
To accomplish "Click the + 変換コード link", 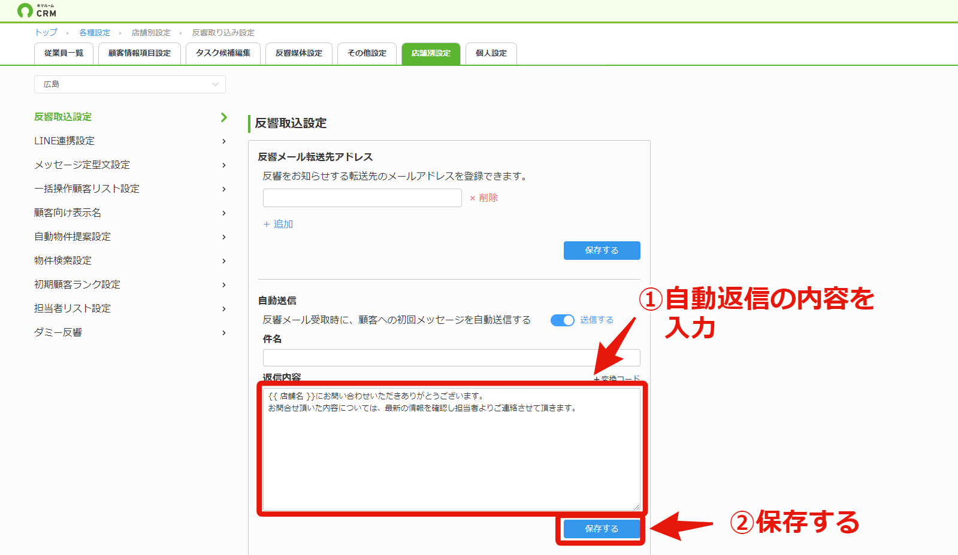I will [x=616, y=378].
